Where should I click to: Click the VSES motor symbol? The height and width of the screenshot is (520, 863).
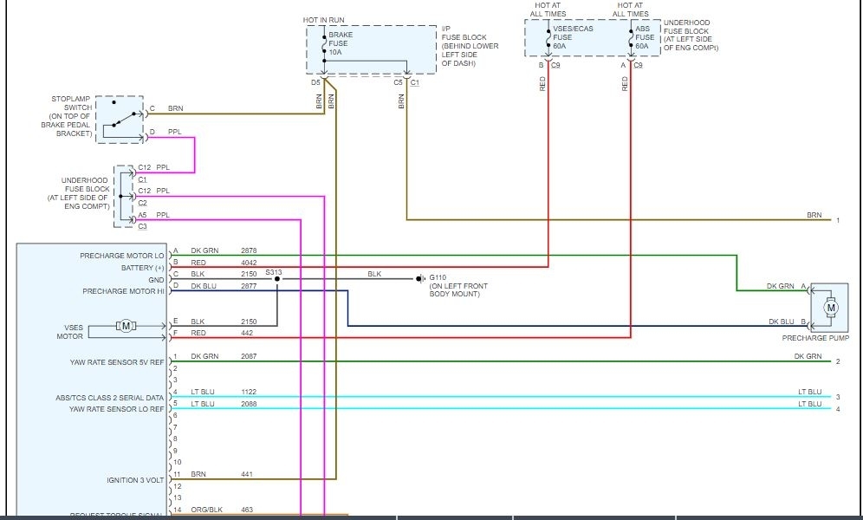coord(127,326)
